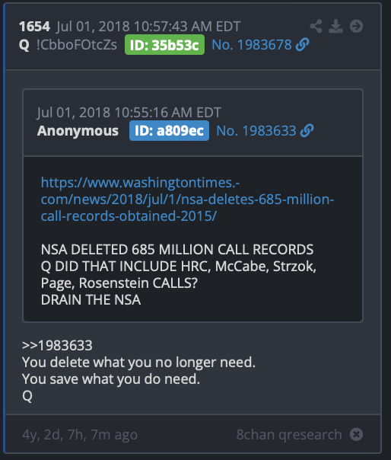This screenshot has height=460, width=391.
Task: Click the post number 1654
Action: (x=34, y=27)
